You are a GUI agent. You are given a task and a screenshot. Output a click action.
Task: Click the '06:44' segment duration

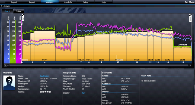45,60
